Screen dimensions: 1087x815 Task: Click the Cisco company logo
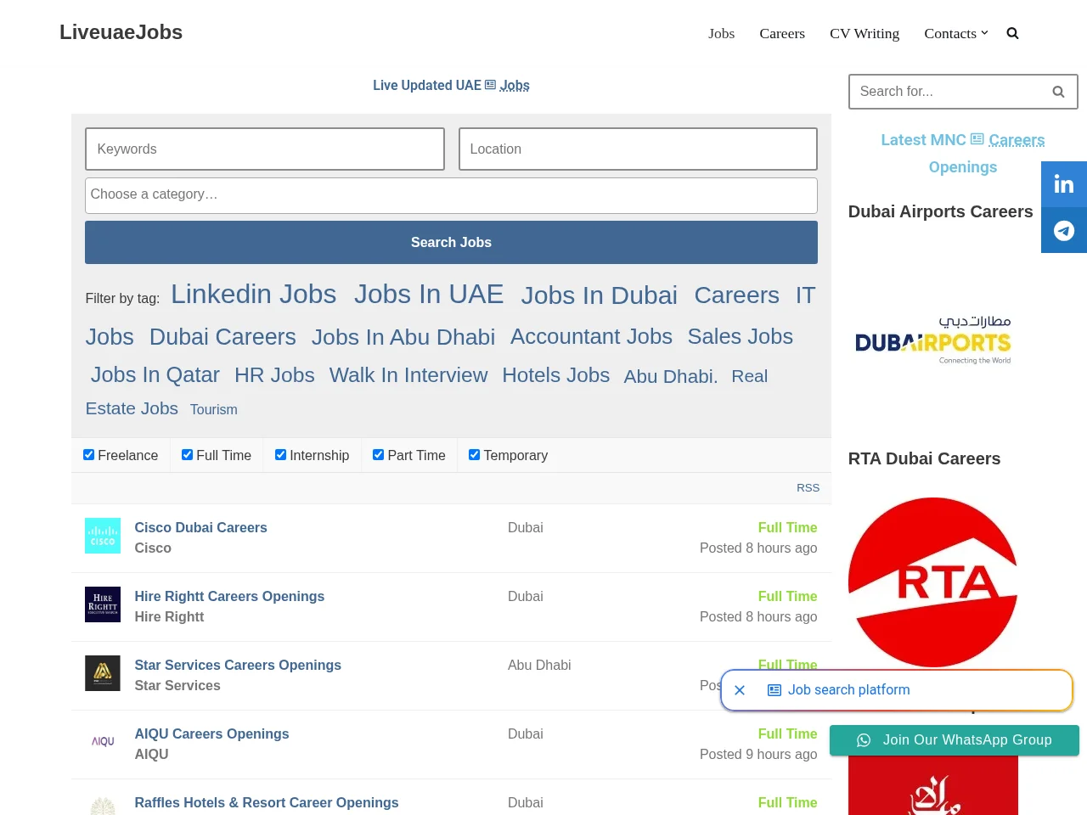(x=103, y=536)
